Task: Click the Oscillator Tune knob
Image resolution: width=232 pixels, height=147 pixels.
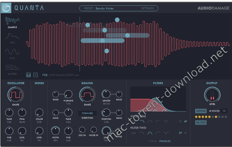Action: [x=9, y=113]
